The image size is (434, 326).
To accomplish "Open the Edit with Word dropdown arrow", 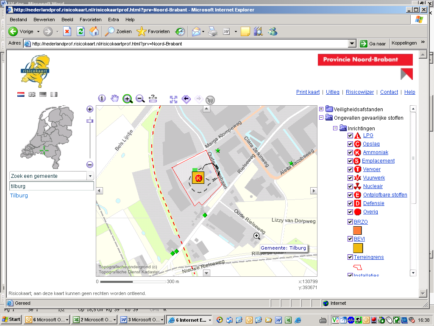I will tap(236, 31).
